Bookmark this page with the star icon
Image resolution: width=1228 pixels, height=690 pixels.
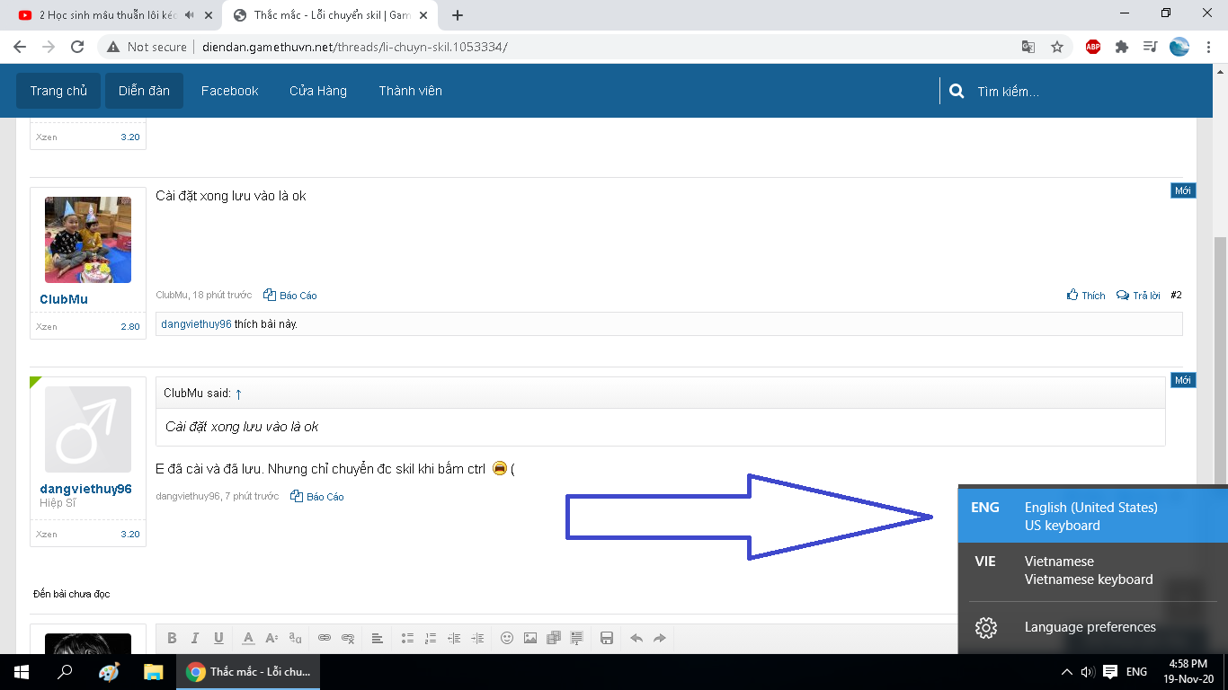(1057, 47)
